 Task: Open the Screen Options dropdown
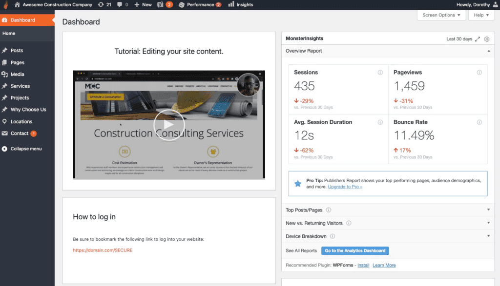coord(441,15)
